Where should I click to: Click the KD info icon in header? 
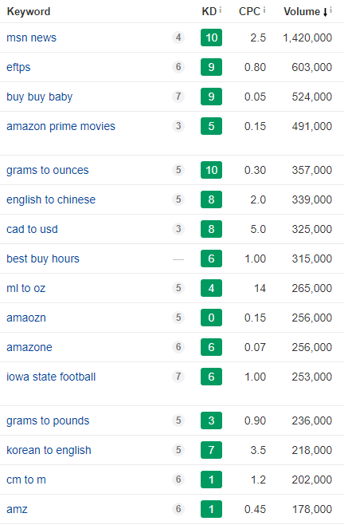tap(221, 10)
